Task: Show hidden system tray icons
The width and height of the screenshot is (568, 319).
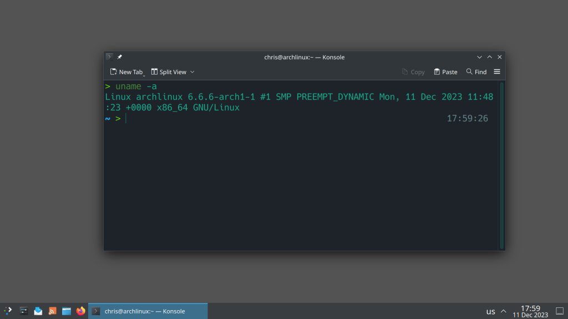Action: (504, 311)
